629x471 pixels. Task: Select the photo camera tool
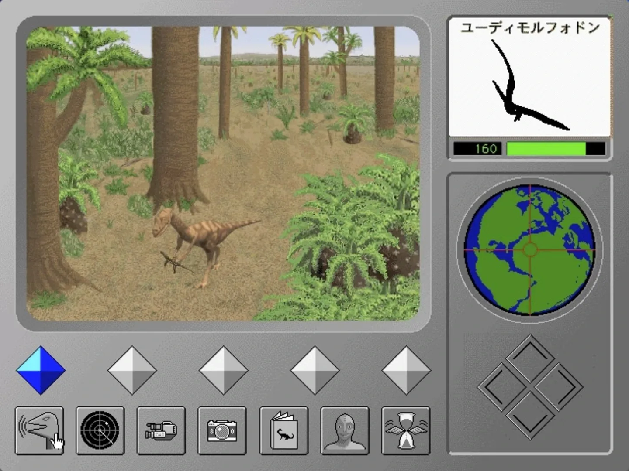[222, 430]
